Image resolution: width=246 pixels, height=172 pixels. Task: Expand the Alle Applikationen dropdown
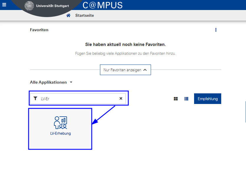[51, 82]
